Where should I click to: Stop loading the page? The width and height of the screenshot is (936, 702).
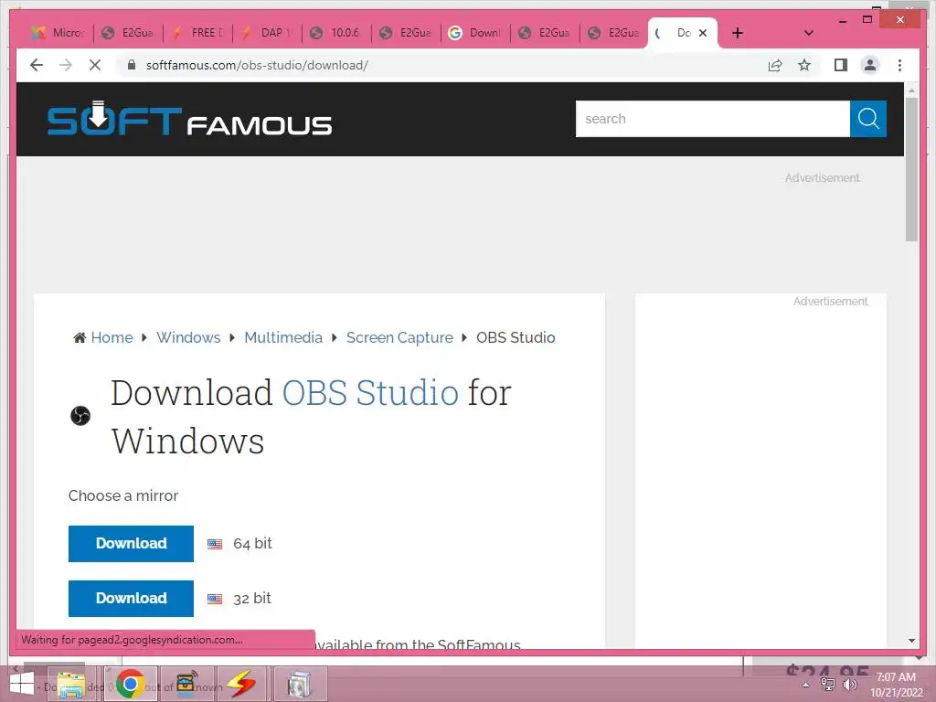click(x=95, y=65)
